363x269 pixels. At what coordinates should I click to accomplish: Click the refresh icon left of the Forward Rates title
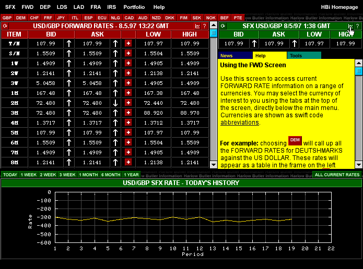(5, 26)
